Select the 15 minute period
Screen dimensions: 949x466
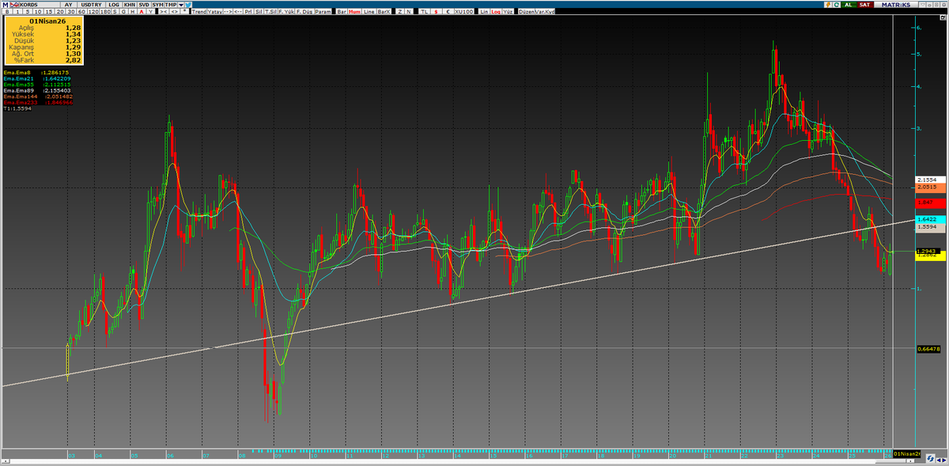[49, 12]
